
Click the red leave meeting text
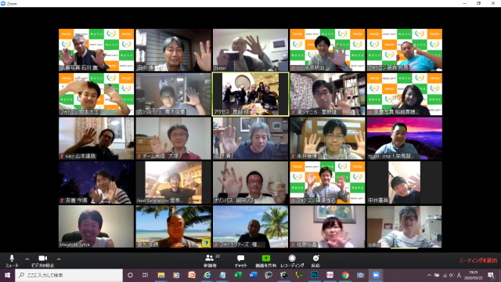click(x=478, y=260)
